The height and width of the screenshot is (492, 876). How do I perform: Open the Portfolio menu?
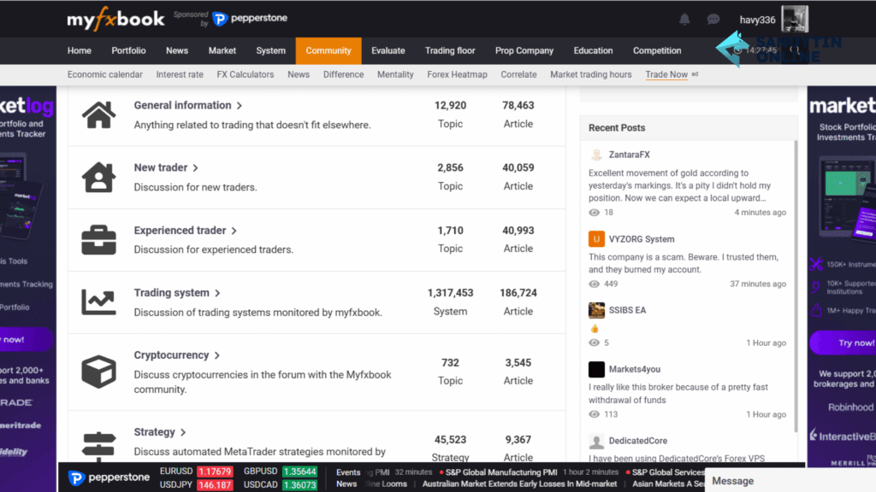[128, 50]
